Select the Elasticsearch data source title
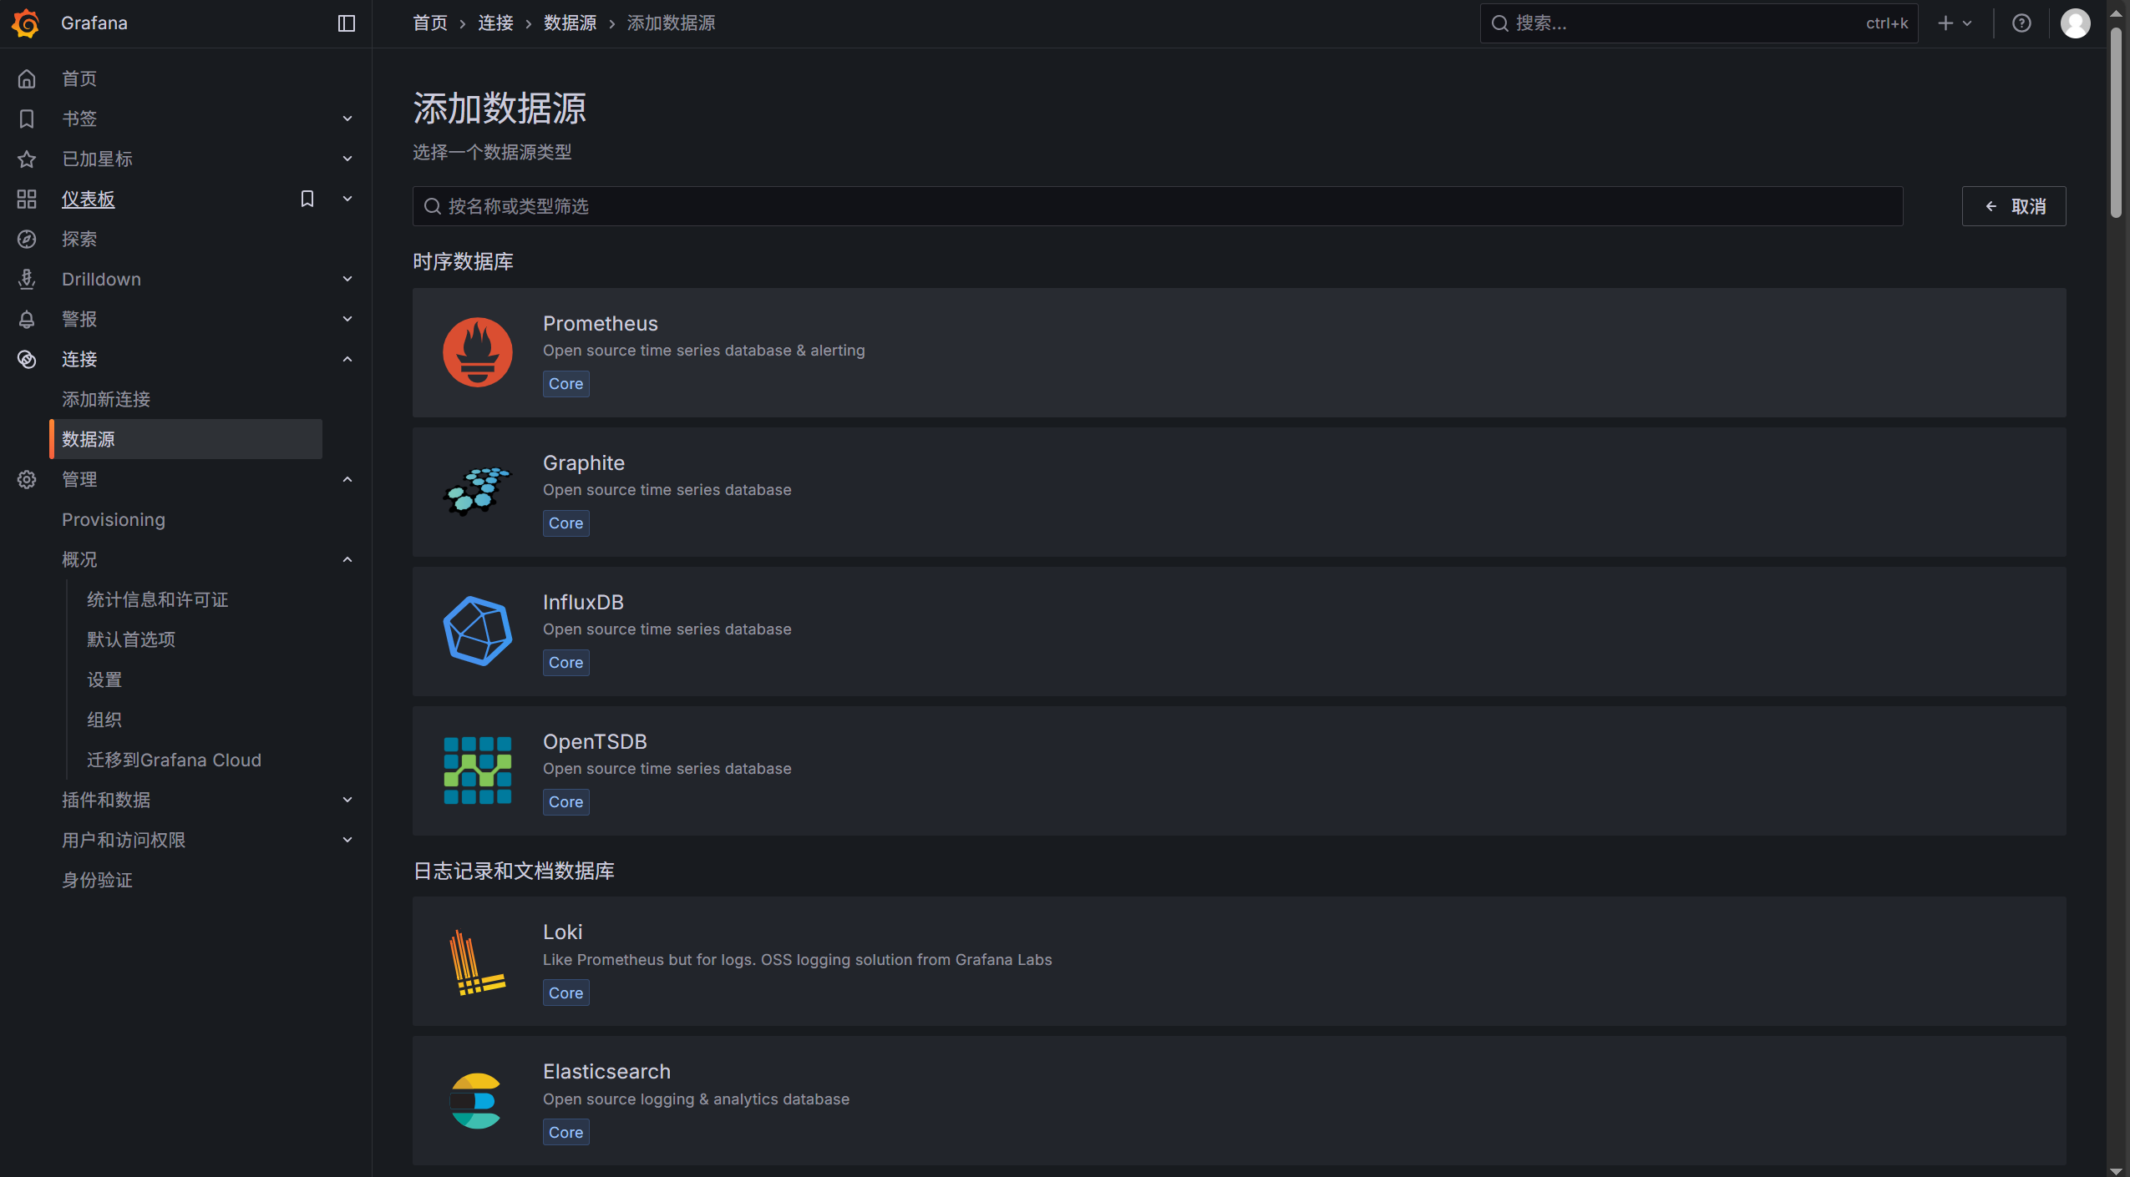This screenshot has height=1177, width=2130. (x=606, y=1072)
